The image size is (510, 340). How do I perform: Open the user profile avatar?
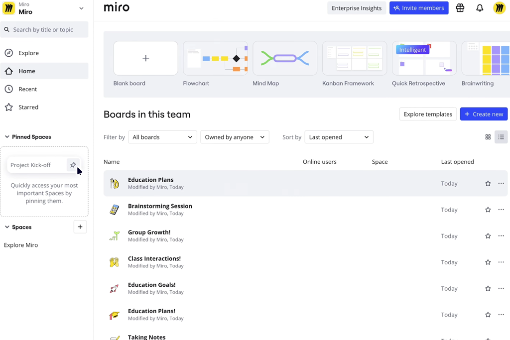(499, 8)
